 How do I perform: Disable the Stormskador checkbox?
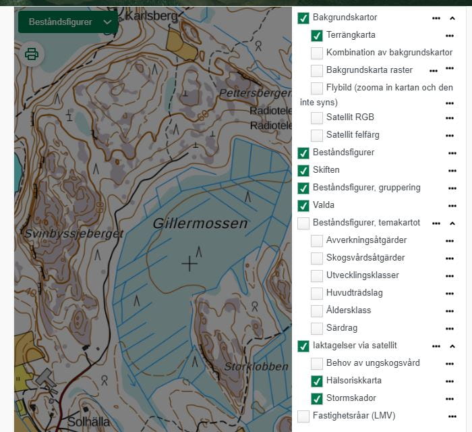coord(317,398)
